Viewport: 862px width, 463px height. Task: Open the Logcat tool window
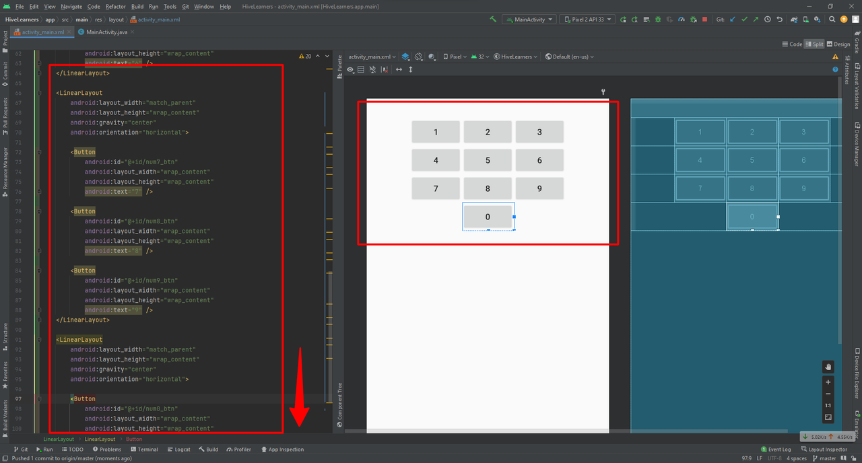(x=178, y=449)
